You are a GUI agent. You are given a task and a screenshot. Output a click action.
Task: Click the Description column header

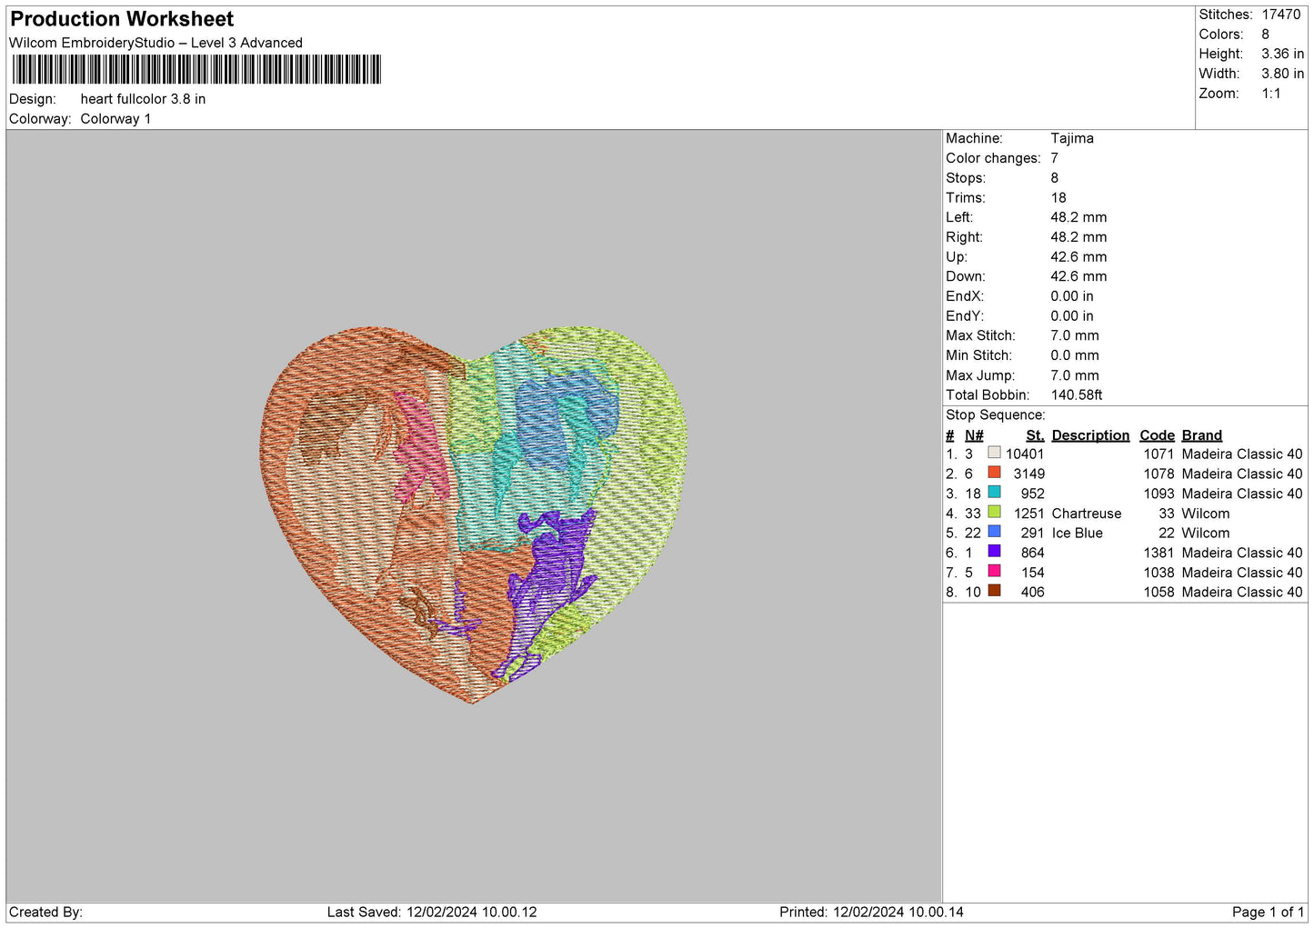[x=1090, y=435]
